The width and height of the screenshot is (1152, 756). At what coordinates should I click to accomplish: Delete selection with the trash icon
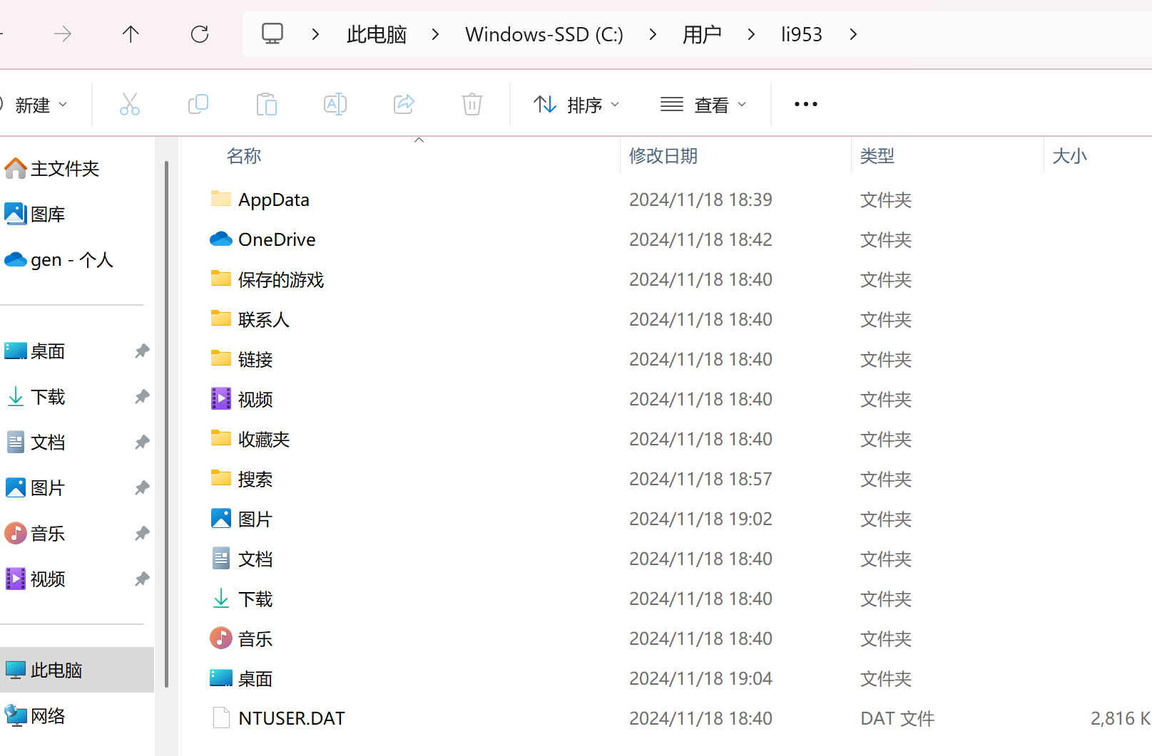[471, 104]
